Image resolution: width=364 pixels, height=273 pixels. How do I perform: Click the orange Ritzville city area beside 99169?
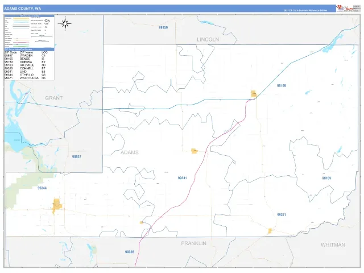coord(254,94)
